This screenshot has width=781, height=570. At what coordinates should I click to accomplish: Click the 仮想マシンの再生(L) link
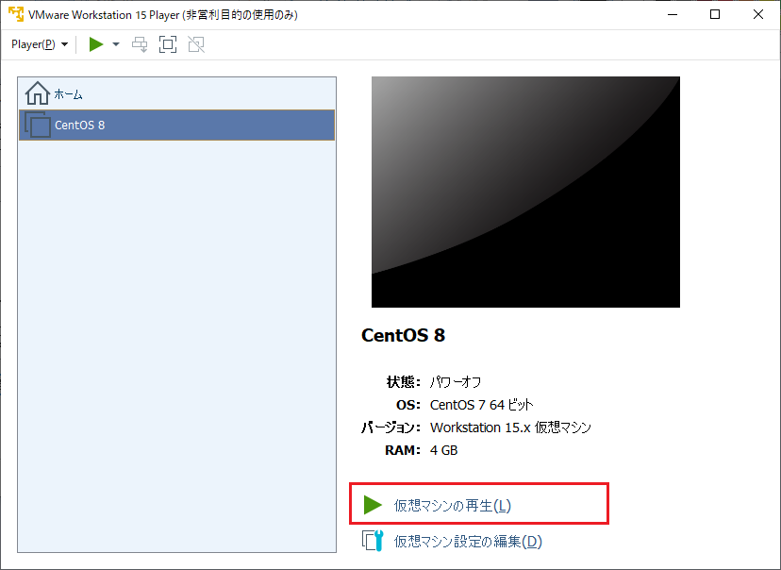tap(453, 504)
